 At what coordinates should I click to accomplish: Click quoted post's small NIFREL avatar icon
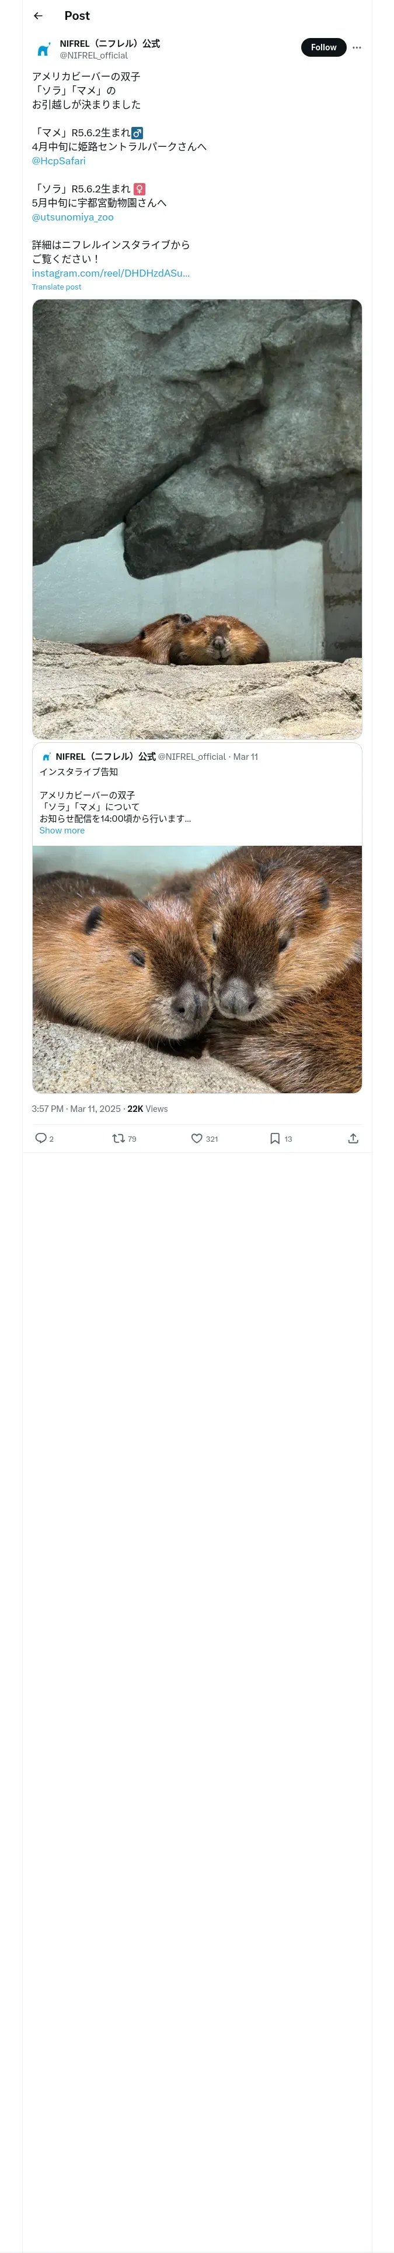46,756
